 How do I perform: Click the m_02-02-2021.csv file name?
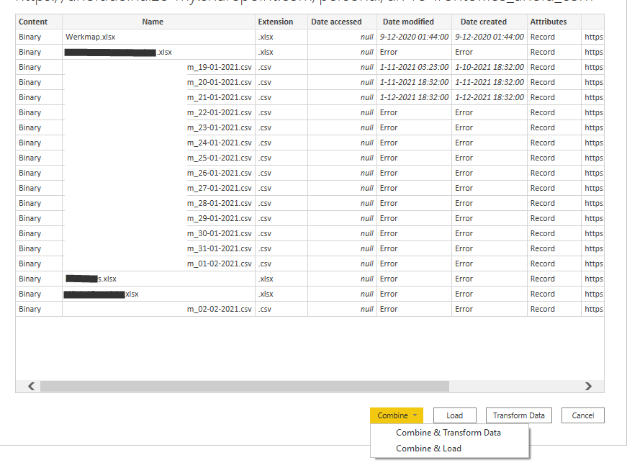click(219, 309)
